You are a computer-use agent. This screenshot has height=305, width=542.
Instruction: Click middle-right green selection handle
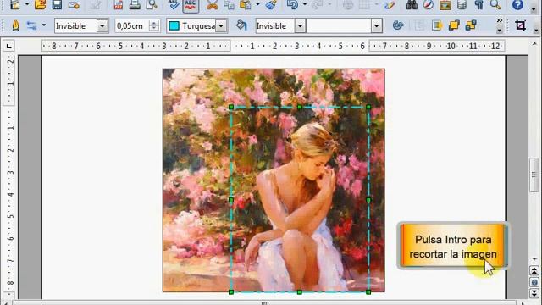(368, 200)
